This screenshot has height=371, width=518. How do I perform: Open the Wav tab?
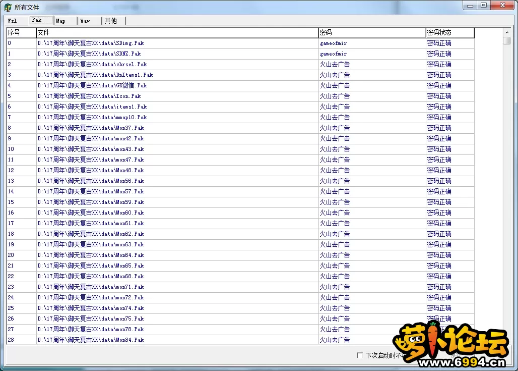point(89,21)
